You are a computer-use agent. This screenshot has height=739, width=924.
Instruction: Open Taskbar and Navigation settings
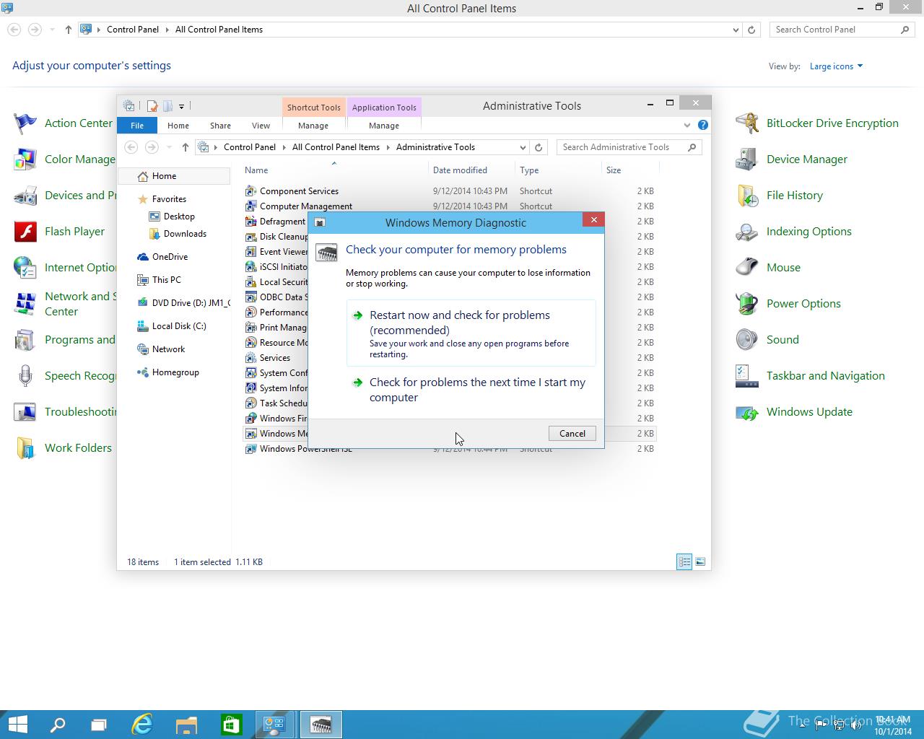pos(810,376)
